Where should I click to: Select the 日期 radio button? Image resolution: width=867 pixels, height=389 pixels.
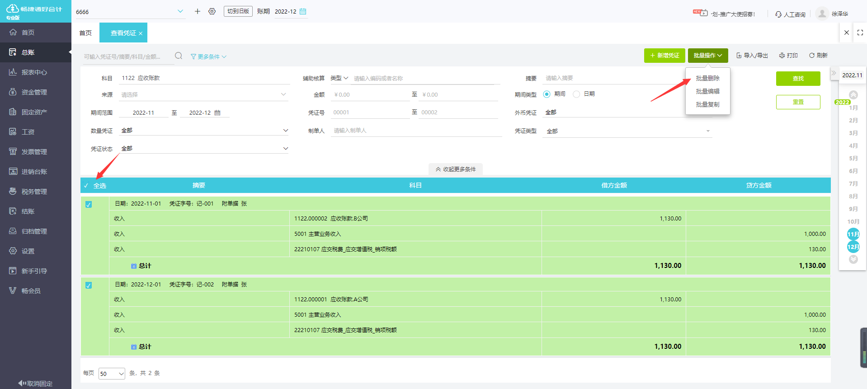point(576,94)
